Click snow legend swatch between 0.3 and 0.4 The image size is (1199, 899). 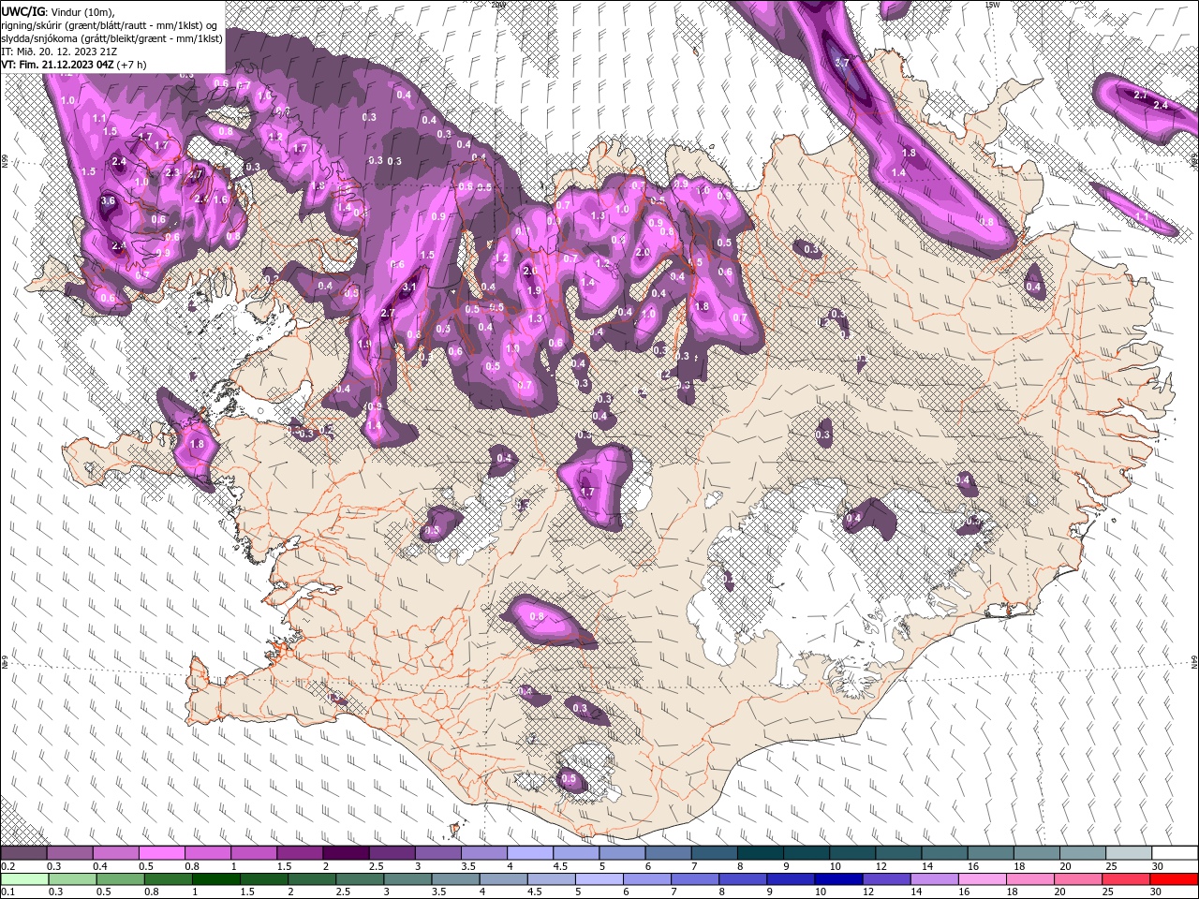point(70,853)
